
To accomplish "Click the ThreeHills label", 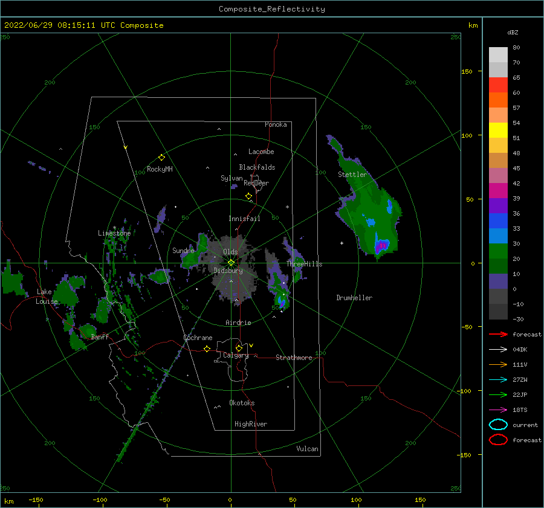I will 304,264.
